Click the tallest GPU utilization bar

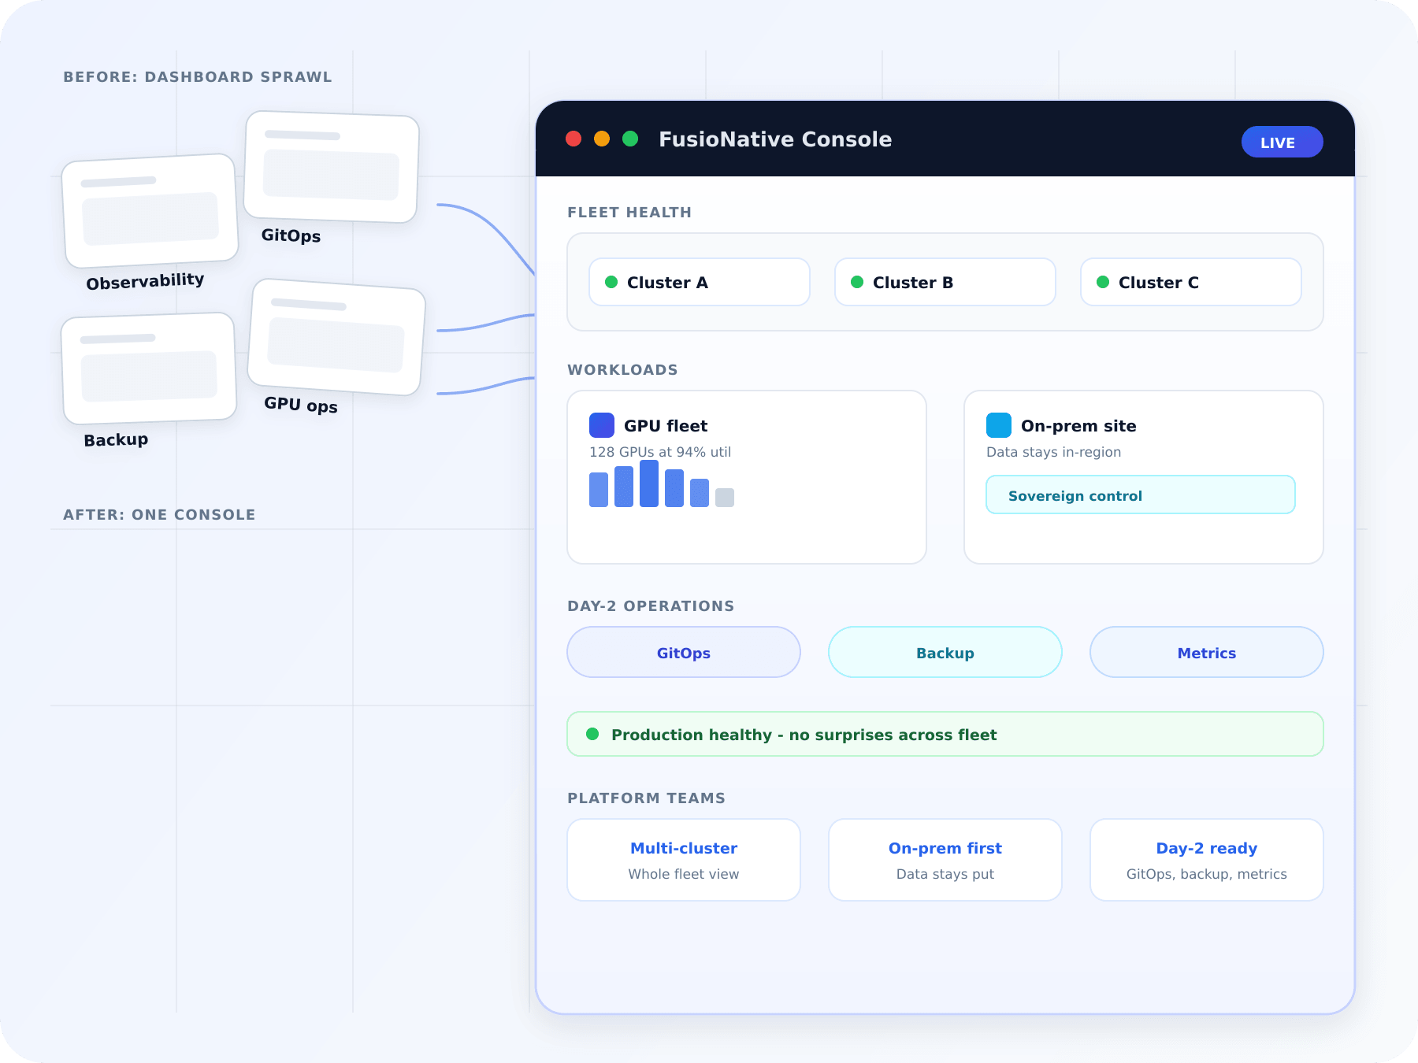(649, 483)
